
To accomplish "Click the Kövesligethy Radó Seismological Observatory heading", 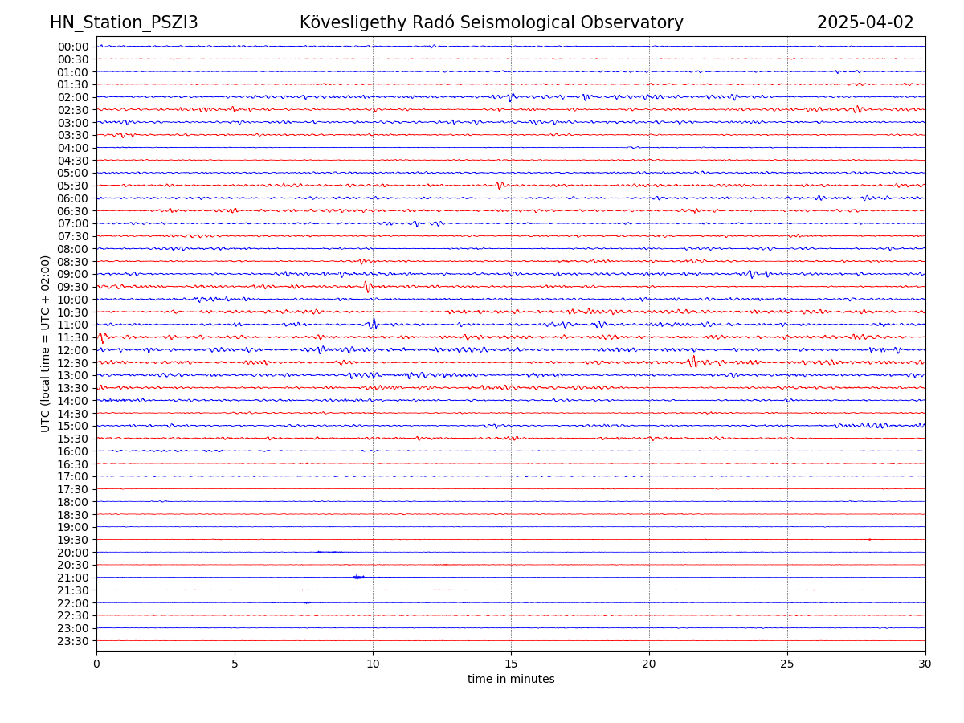I will click(491, 22).
